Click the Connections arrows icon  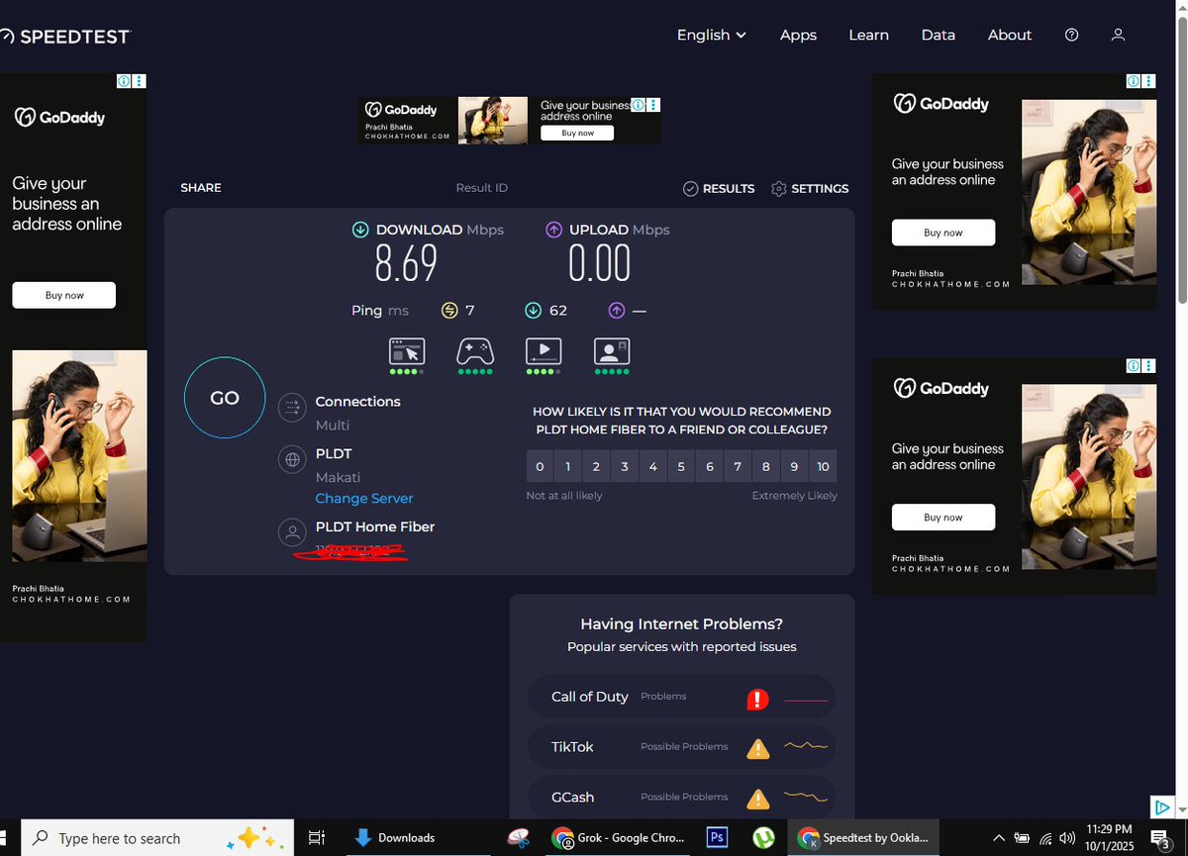[x=291, y=406]
